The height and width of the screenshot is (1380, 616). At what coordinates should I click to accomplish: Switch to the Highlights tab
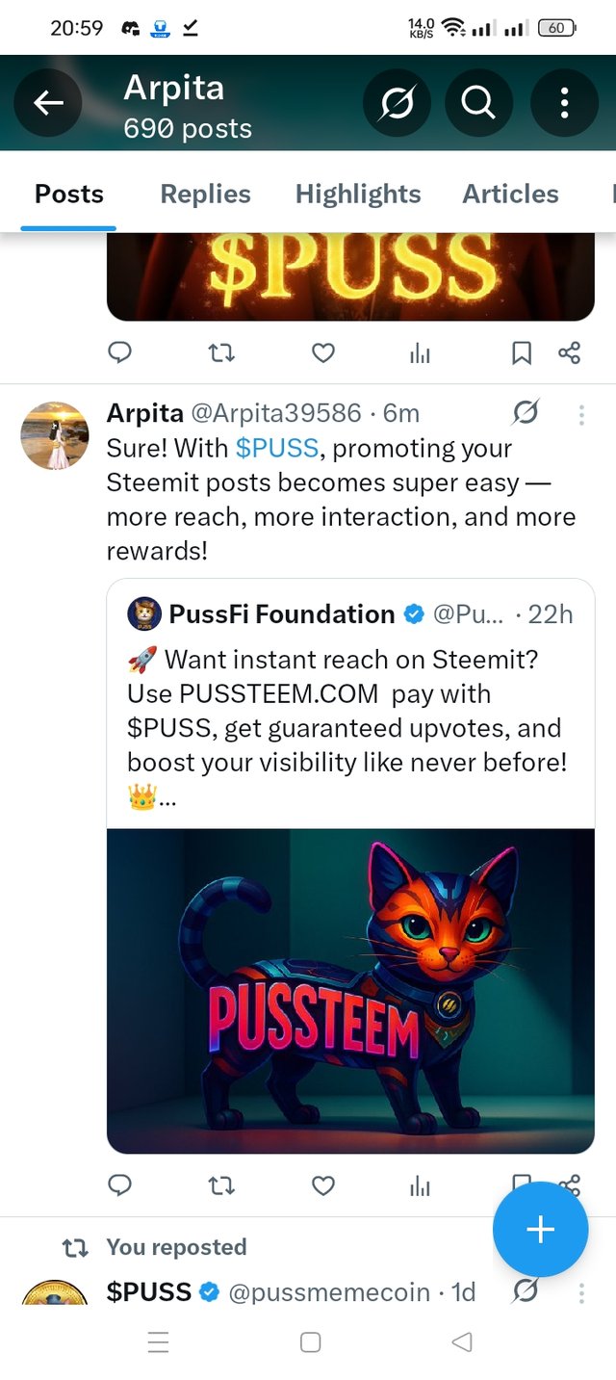point(358,194)
